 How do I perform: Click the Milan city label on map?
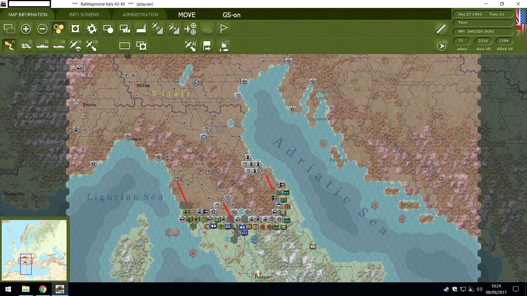[x=144, y=85]
